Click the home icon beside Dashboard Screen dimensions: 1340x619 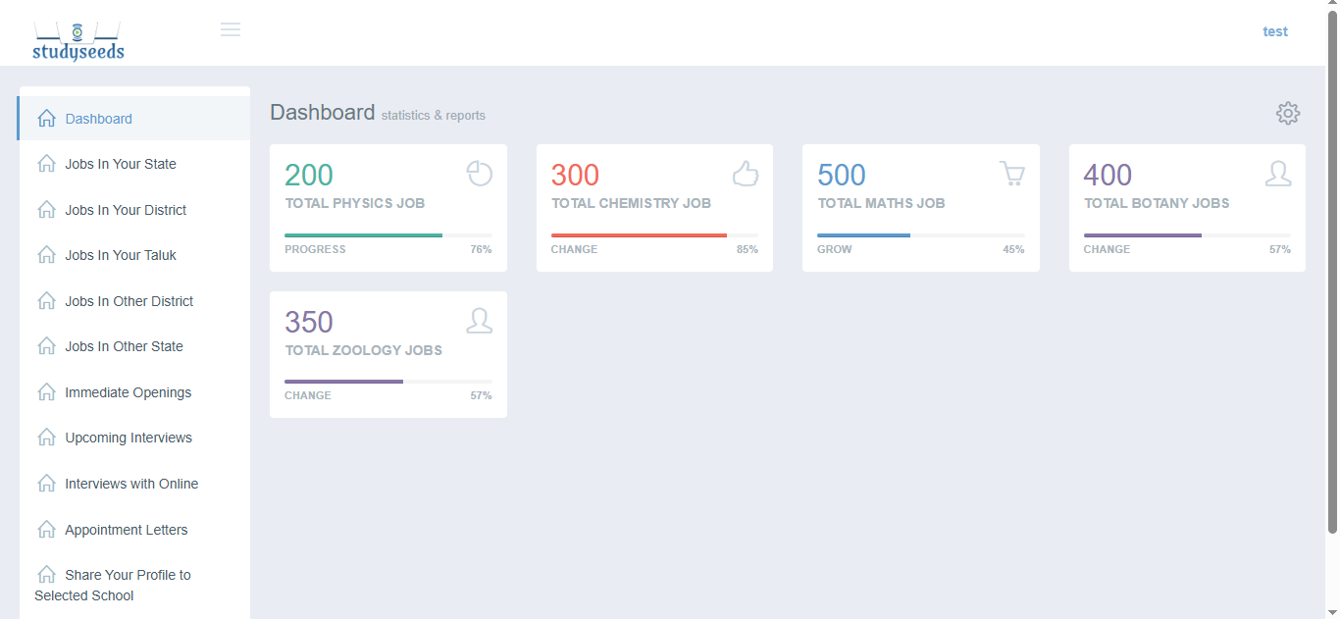[46, 119]
